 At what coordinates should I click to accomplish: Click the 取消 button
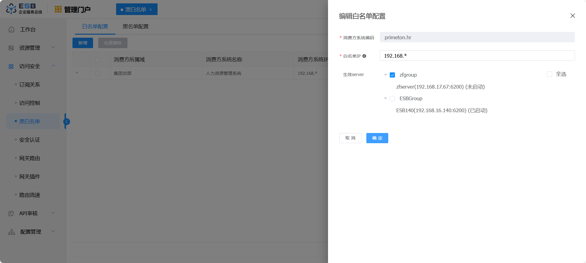coord(350,138)
